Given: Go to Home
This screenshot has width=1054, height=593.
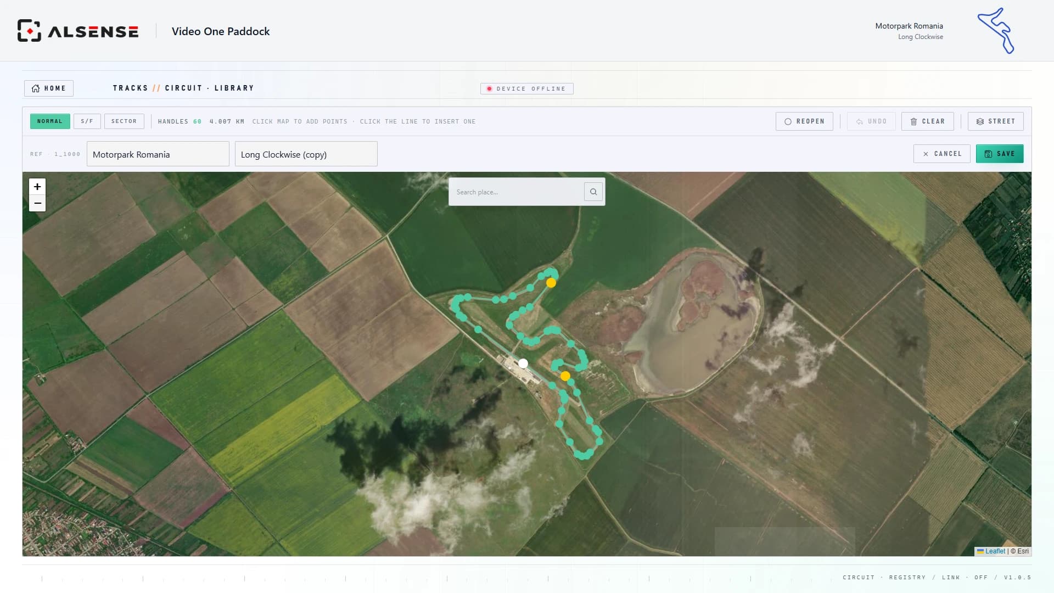Looking at the screenshot, I should [x=49, y=88].
